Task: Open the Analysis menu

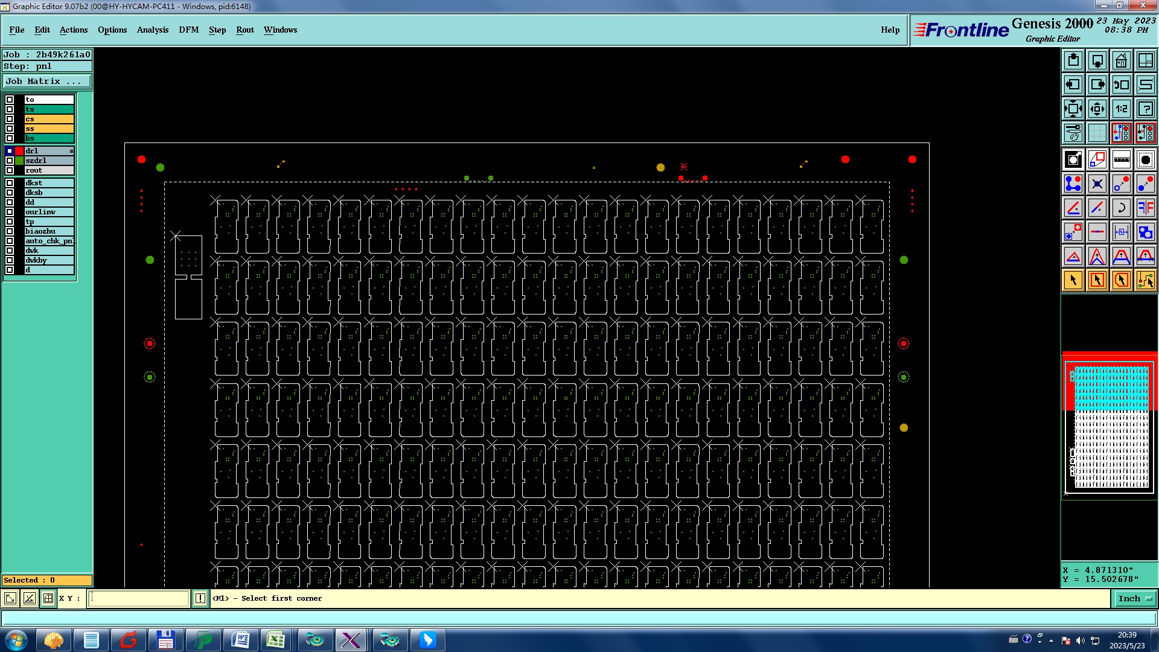Action: click(x=152, y=30)
